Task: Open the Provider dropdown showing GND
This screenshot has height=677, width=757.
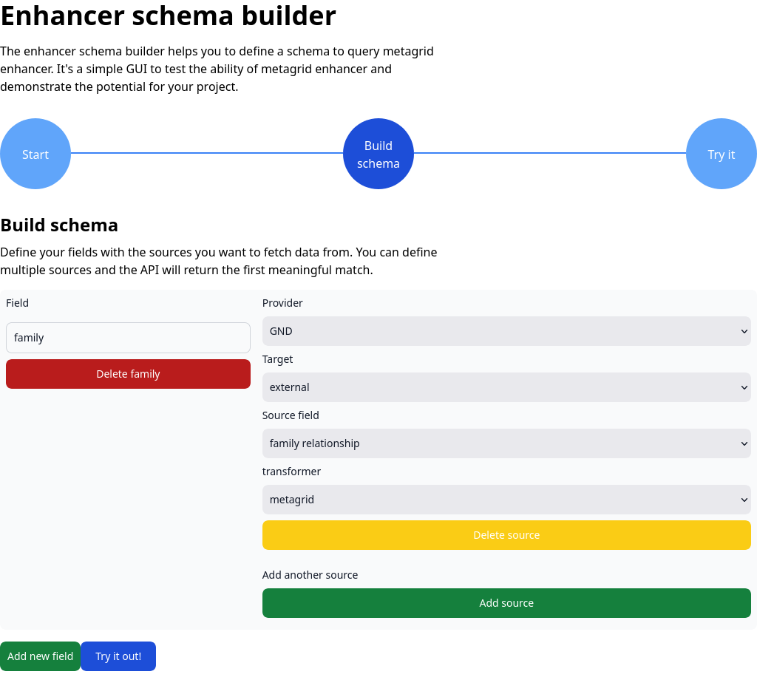Action: tap(506, 331)
